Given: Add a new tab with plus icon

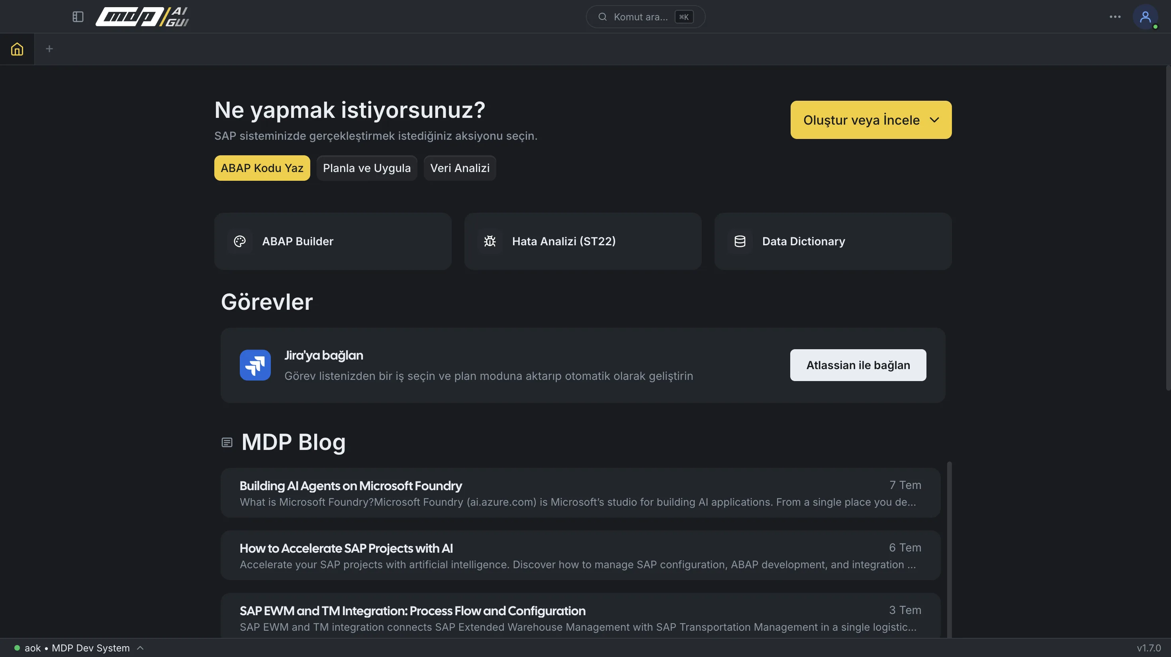Looking at the screenshot, I should click(49, 49).
